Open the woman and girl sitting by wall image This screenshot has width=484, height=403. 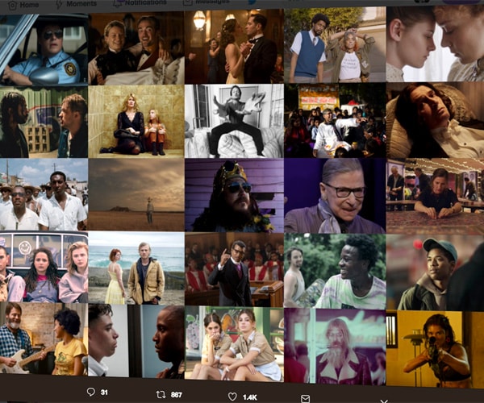point(136,122)
